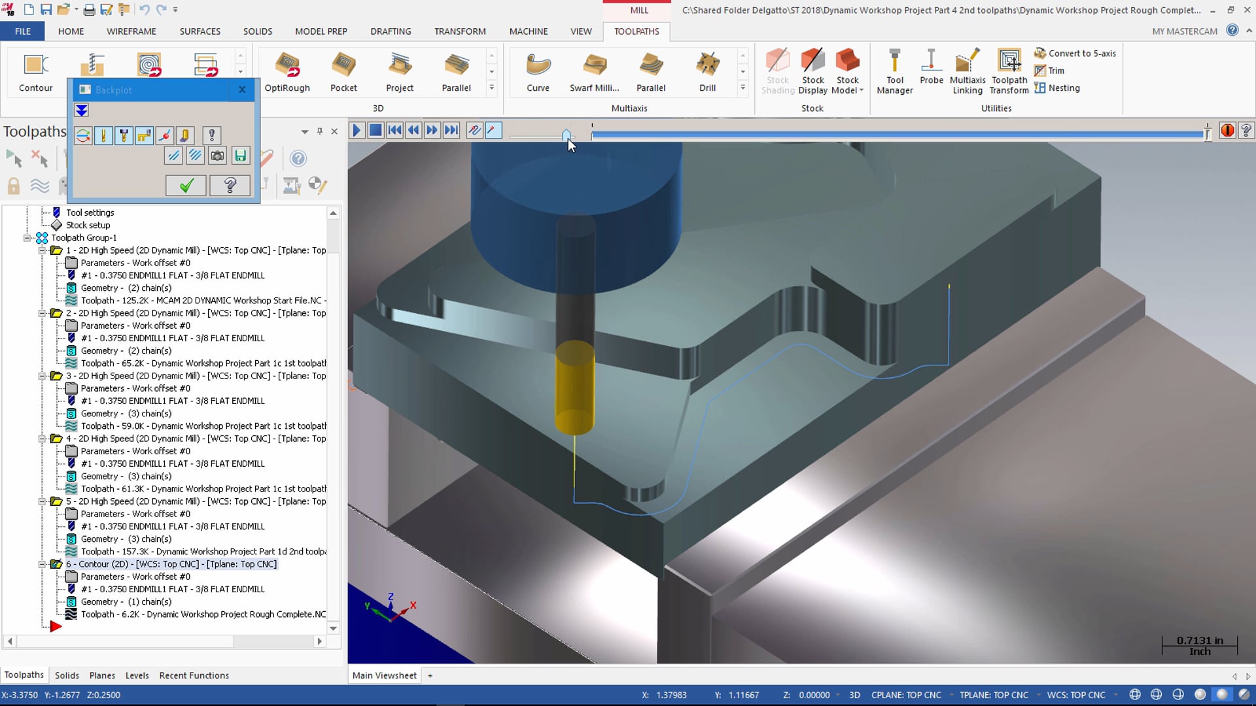Open stop conditions red icon in playback bar
The image size is (1256, 706).
pos(1227,130)
